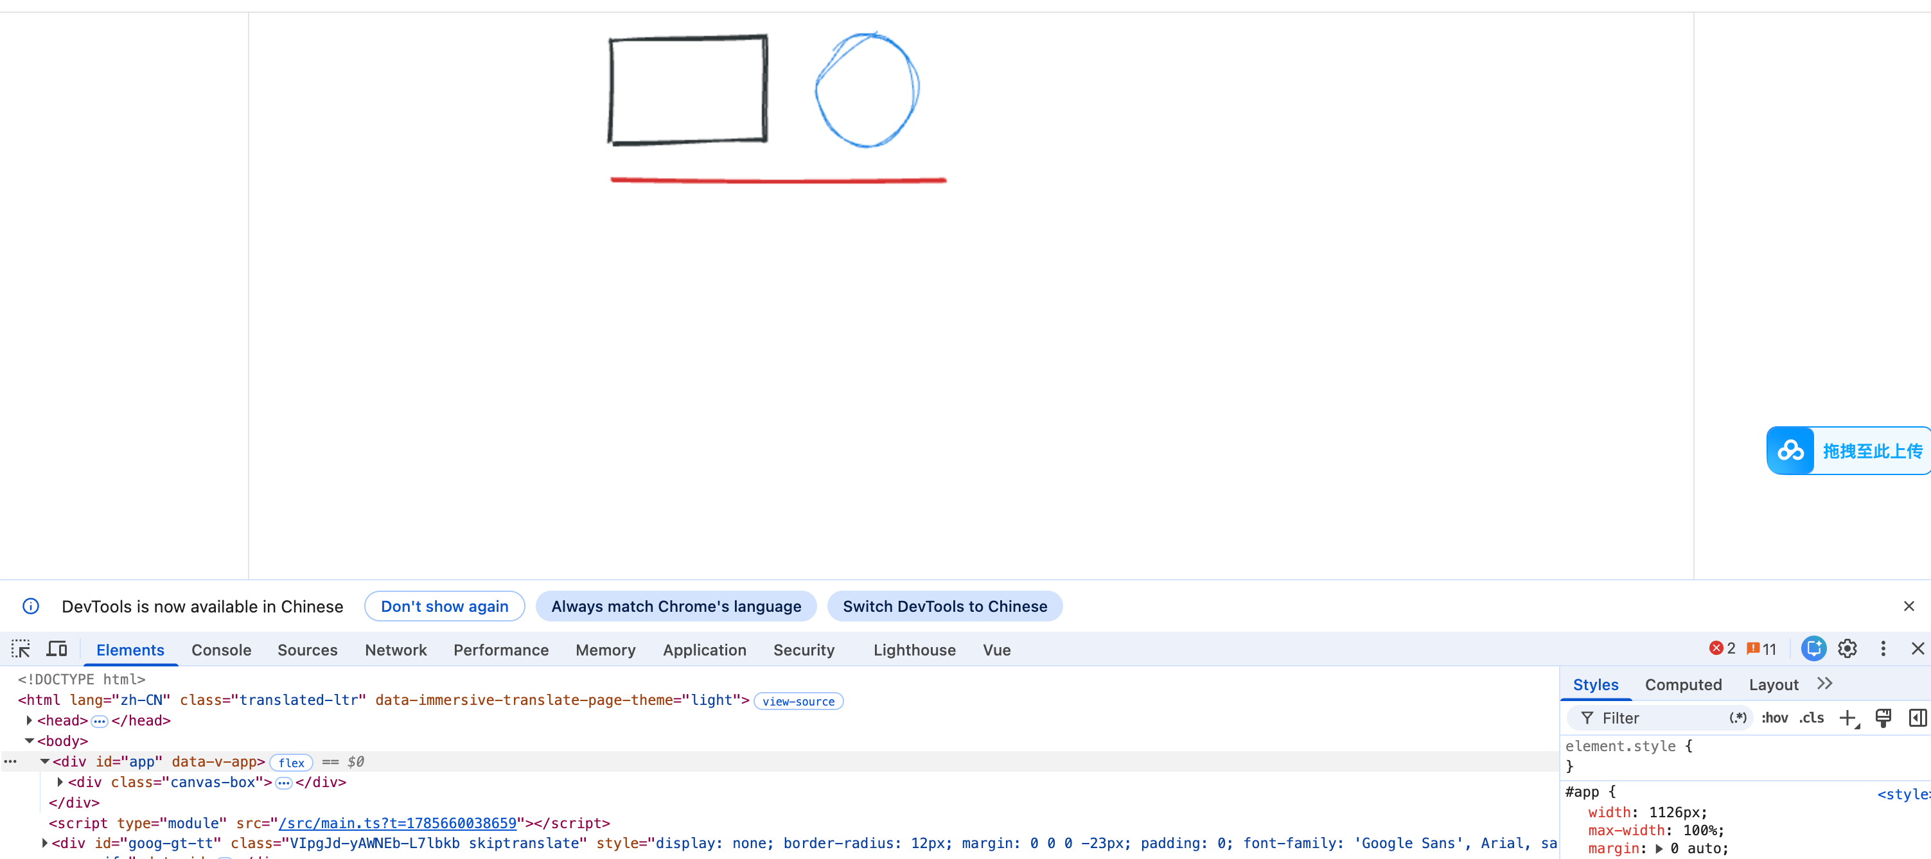Expand the canvas-box div node

[60, 782]
